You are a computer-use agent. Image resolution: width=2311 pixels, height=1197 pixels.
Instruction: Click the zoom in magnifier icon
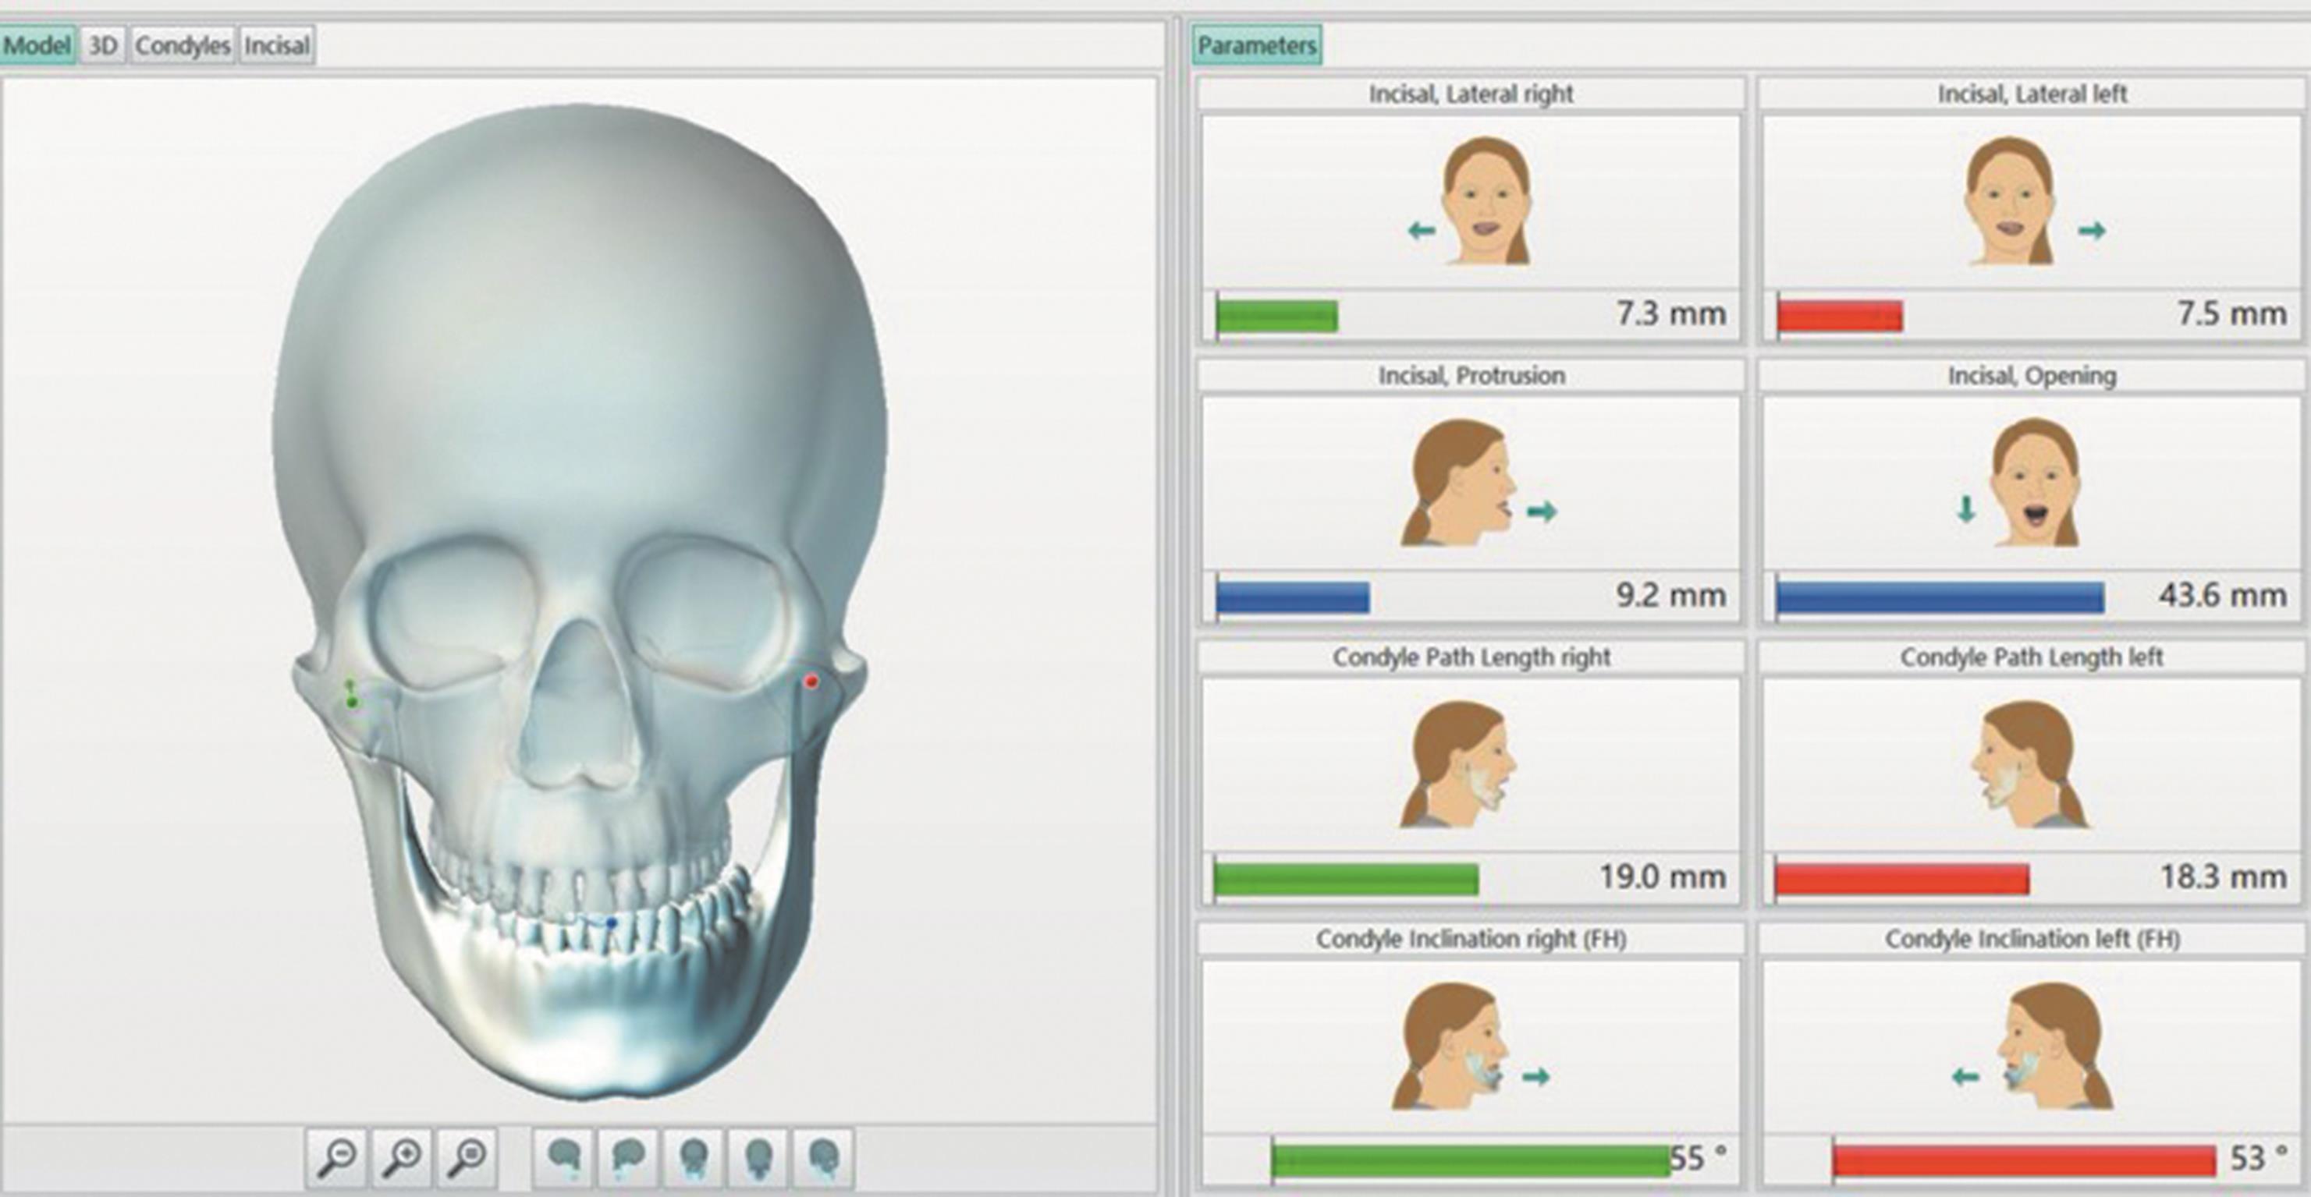point(402,1157)
